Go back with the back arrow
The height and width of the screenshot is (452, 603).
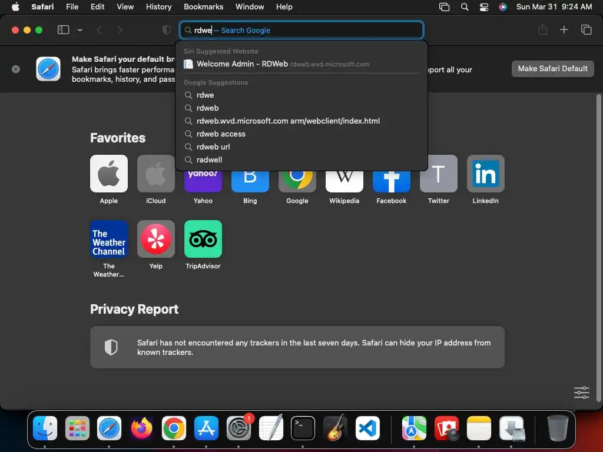point(99,30)
